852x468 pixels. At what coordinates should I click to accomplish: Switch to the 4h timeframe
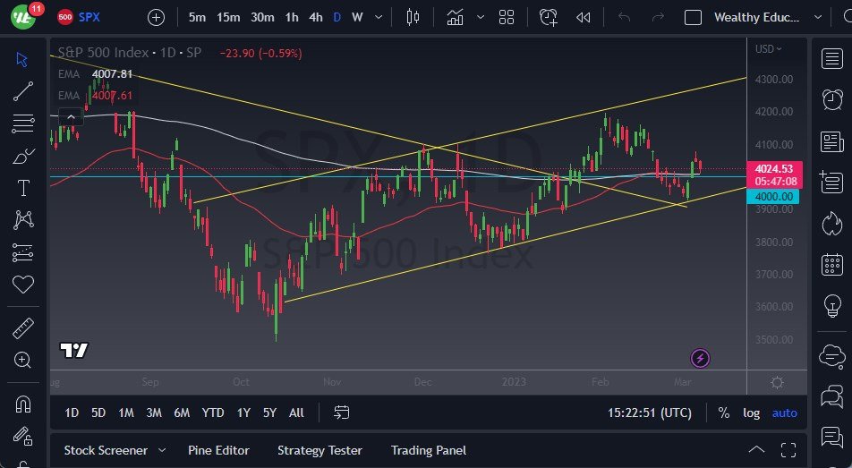(315, 17)
